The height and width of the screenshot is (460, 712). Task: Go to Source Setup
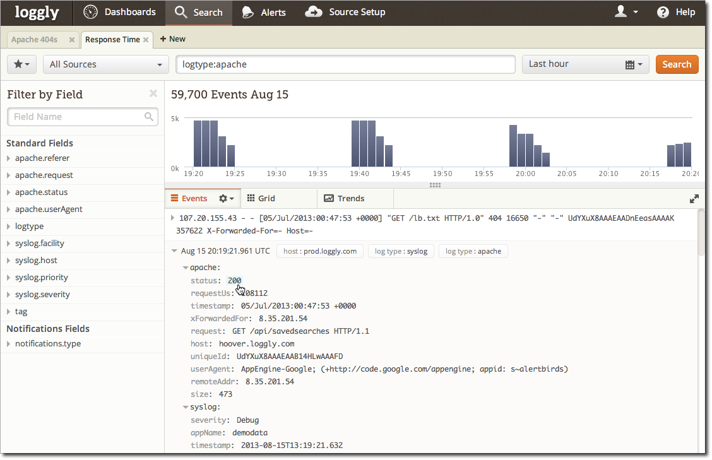pos(345,12)
